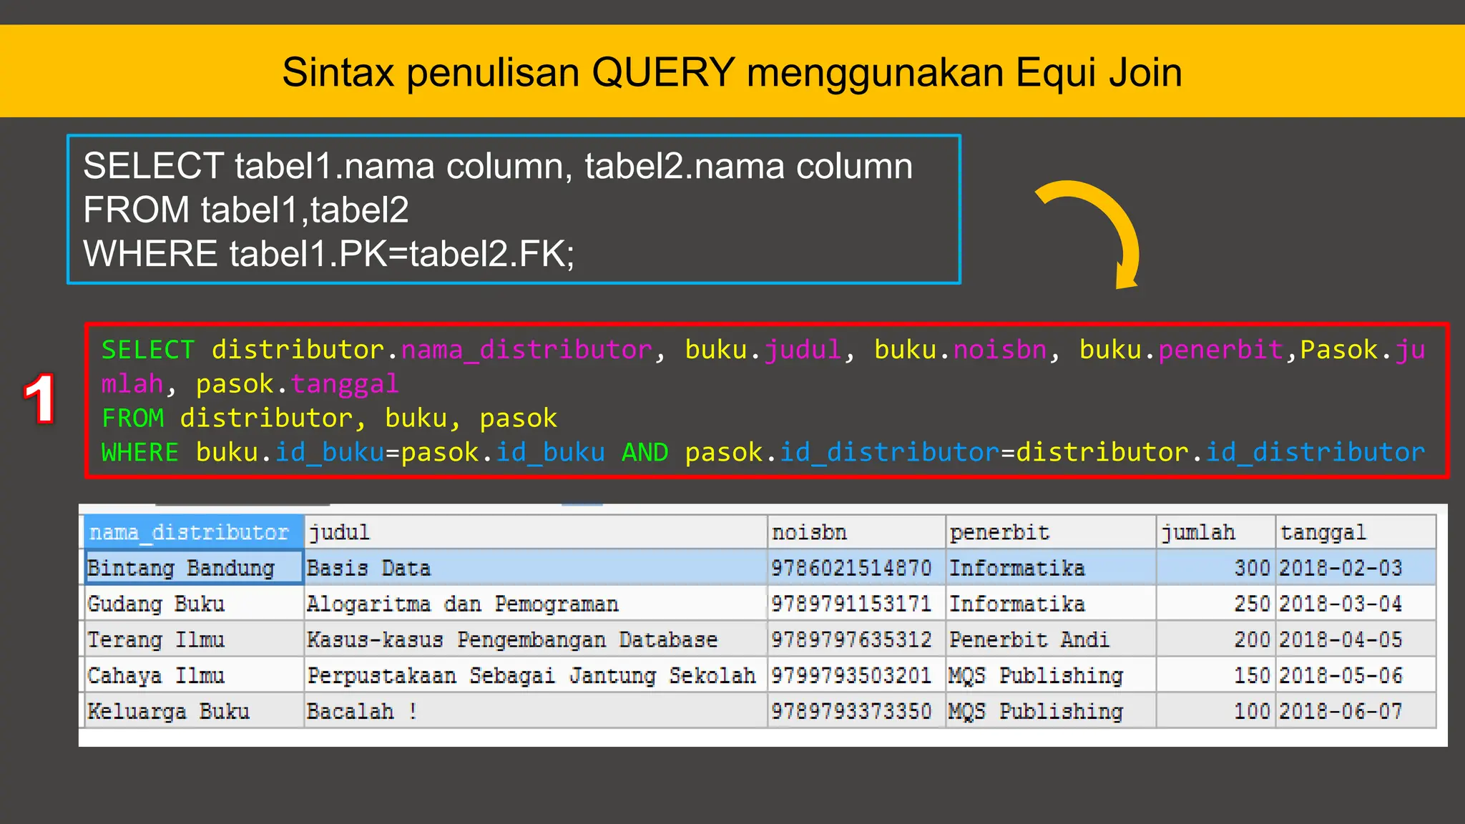Click MQS Publishing in Cahaya Ilmu row
The width and height of the screenshot is (1465, 824).
coord(1052,675)
